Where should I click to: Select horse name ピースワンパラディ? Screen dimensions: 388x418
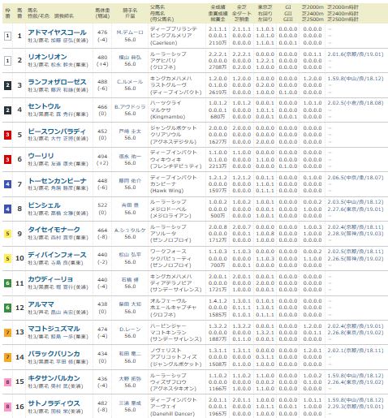tap(57, 131)
